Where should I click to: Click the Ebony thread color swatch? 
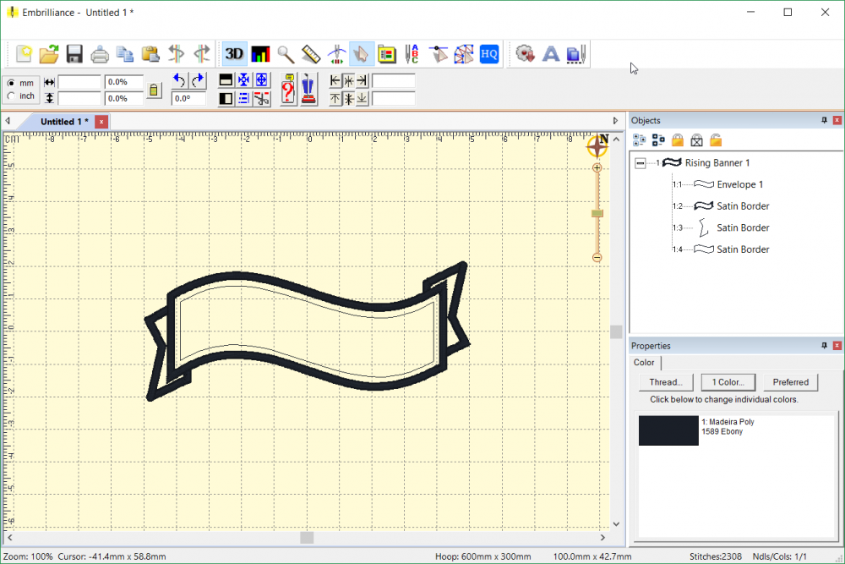668,430
